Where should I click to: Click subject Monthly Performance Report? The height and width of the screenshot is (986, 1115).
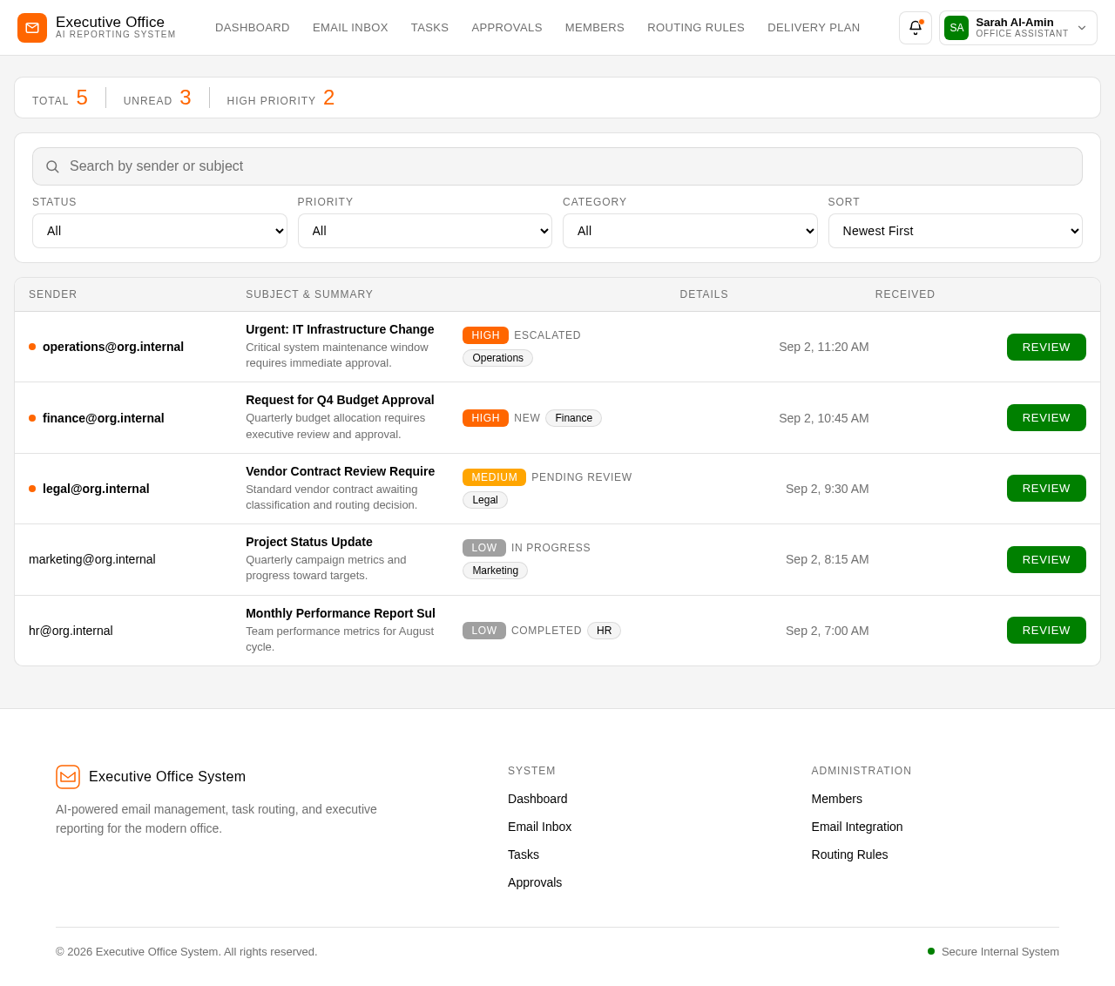[341, 613]
